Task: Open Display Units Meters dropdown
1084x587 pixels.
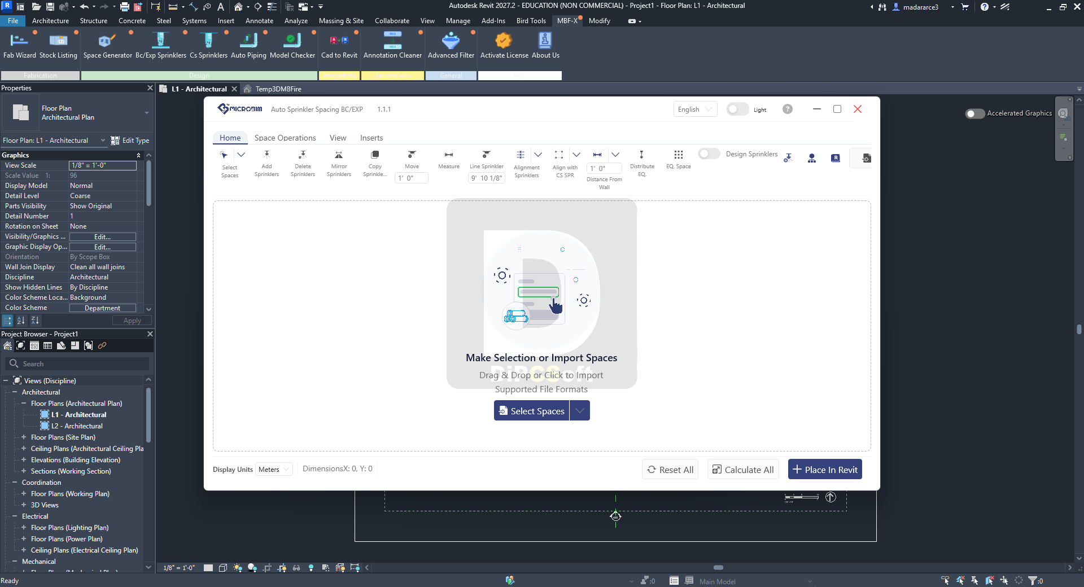Action: pyautogui.click(x=274, y=469)
